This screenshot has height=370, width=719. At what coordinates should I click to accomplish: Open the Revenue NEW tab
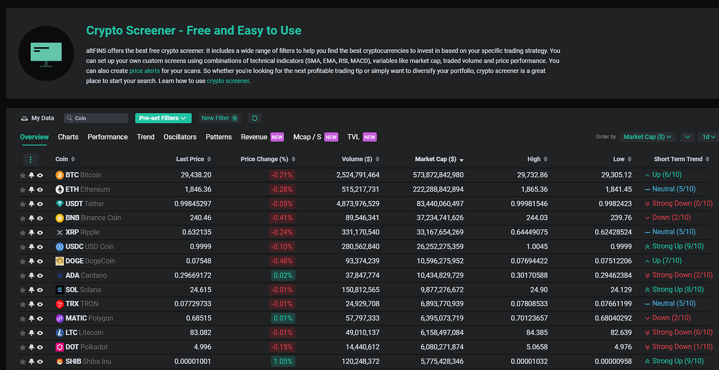click(262, 137)
